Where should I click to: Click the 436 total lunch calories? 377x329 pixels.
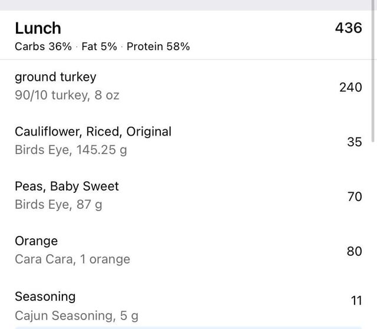(x=348, y=28)
